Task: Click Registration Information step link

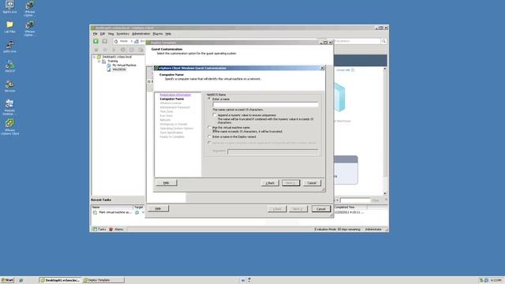Action: 175,95
